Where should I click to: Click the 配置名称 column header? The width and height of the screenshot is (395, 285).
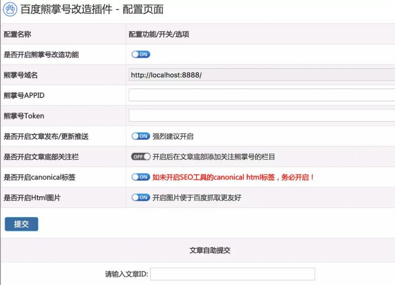(x=17, y=34)
